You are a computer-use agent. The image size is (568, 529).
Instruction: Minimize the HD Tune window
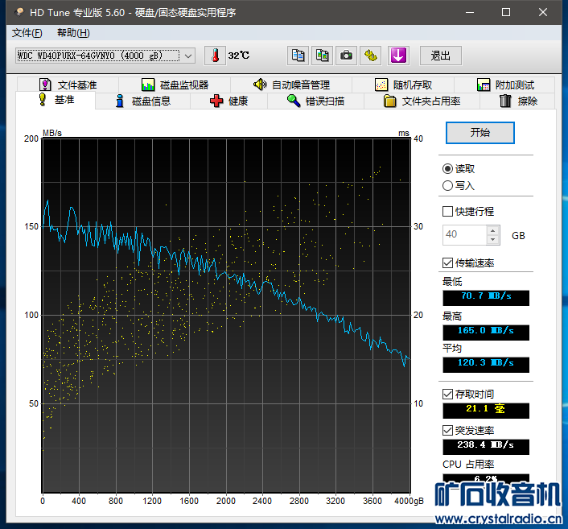coord(470,12)
